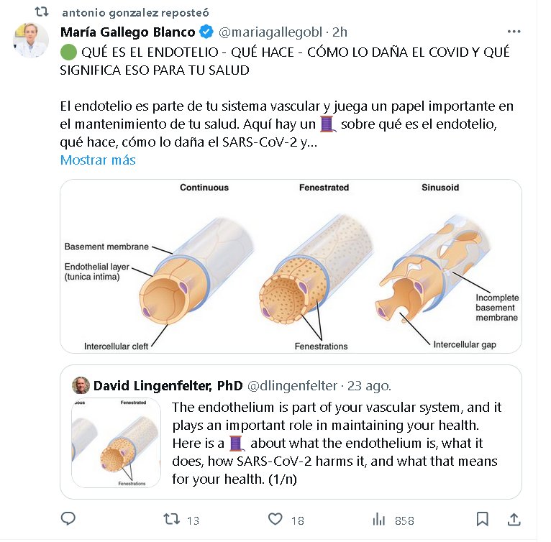This screenshot has width=551, height=542.
Task: Bookmark this tweet
Action: 483,519
